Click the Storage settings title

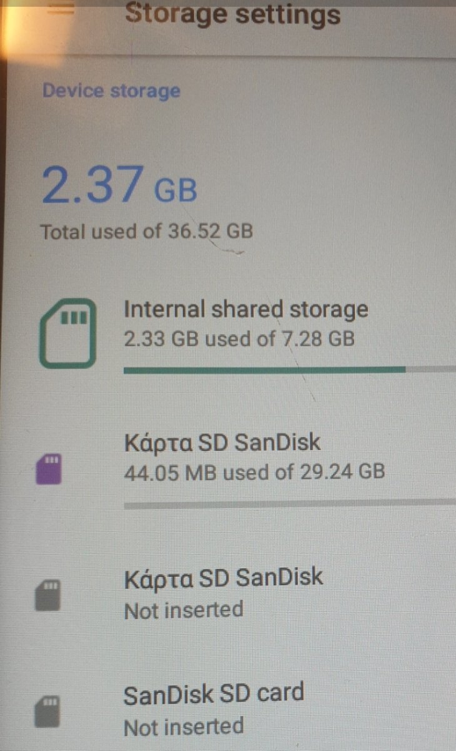pos(233,14)
